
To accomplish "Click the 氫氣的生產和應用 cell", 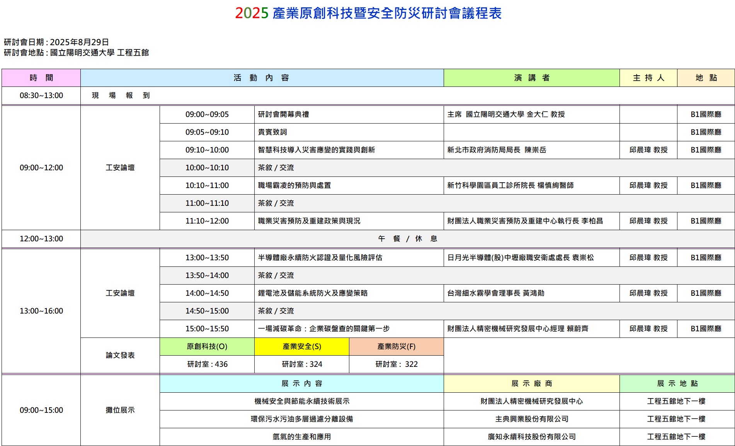I will point(302,437).
